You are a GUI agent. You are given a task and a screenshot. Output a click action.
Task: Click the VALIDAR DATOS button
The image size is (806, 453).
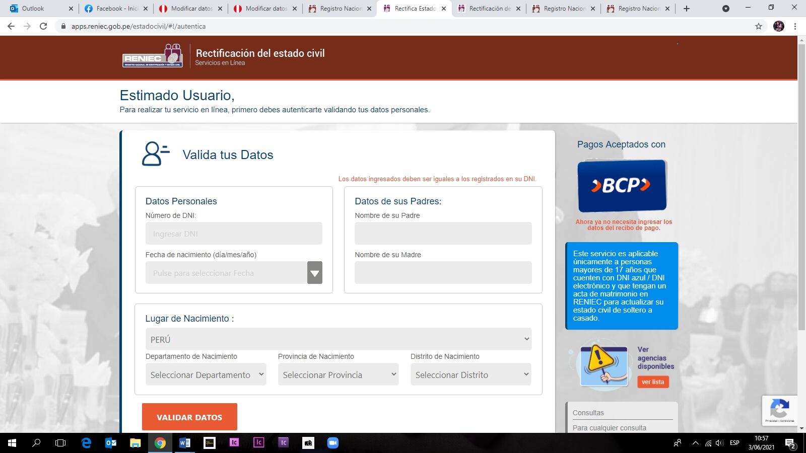[x=189, y=416]
